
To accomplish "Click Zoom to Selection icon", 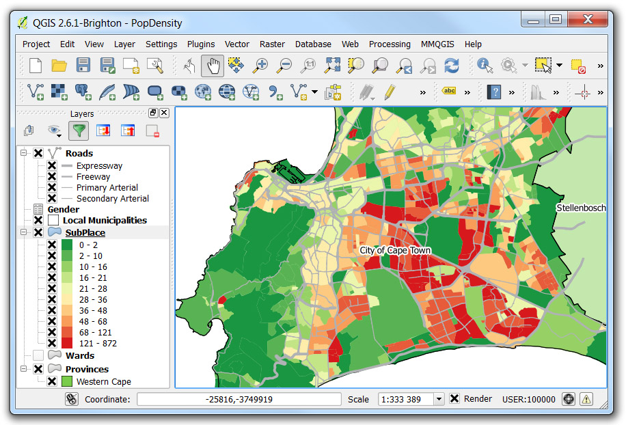I will (x=356, y=66).
